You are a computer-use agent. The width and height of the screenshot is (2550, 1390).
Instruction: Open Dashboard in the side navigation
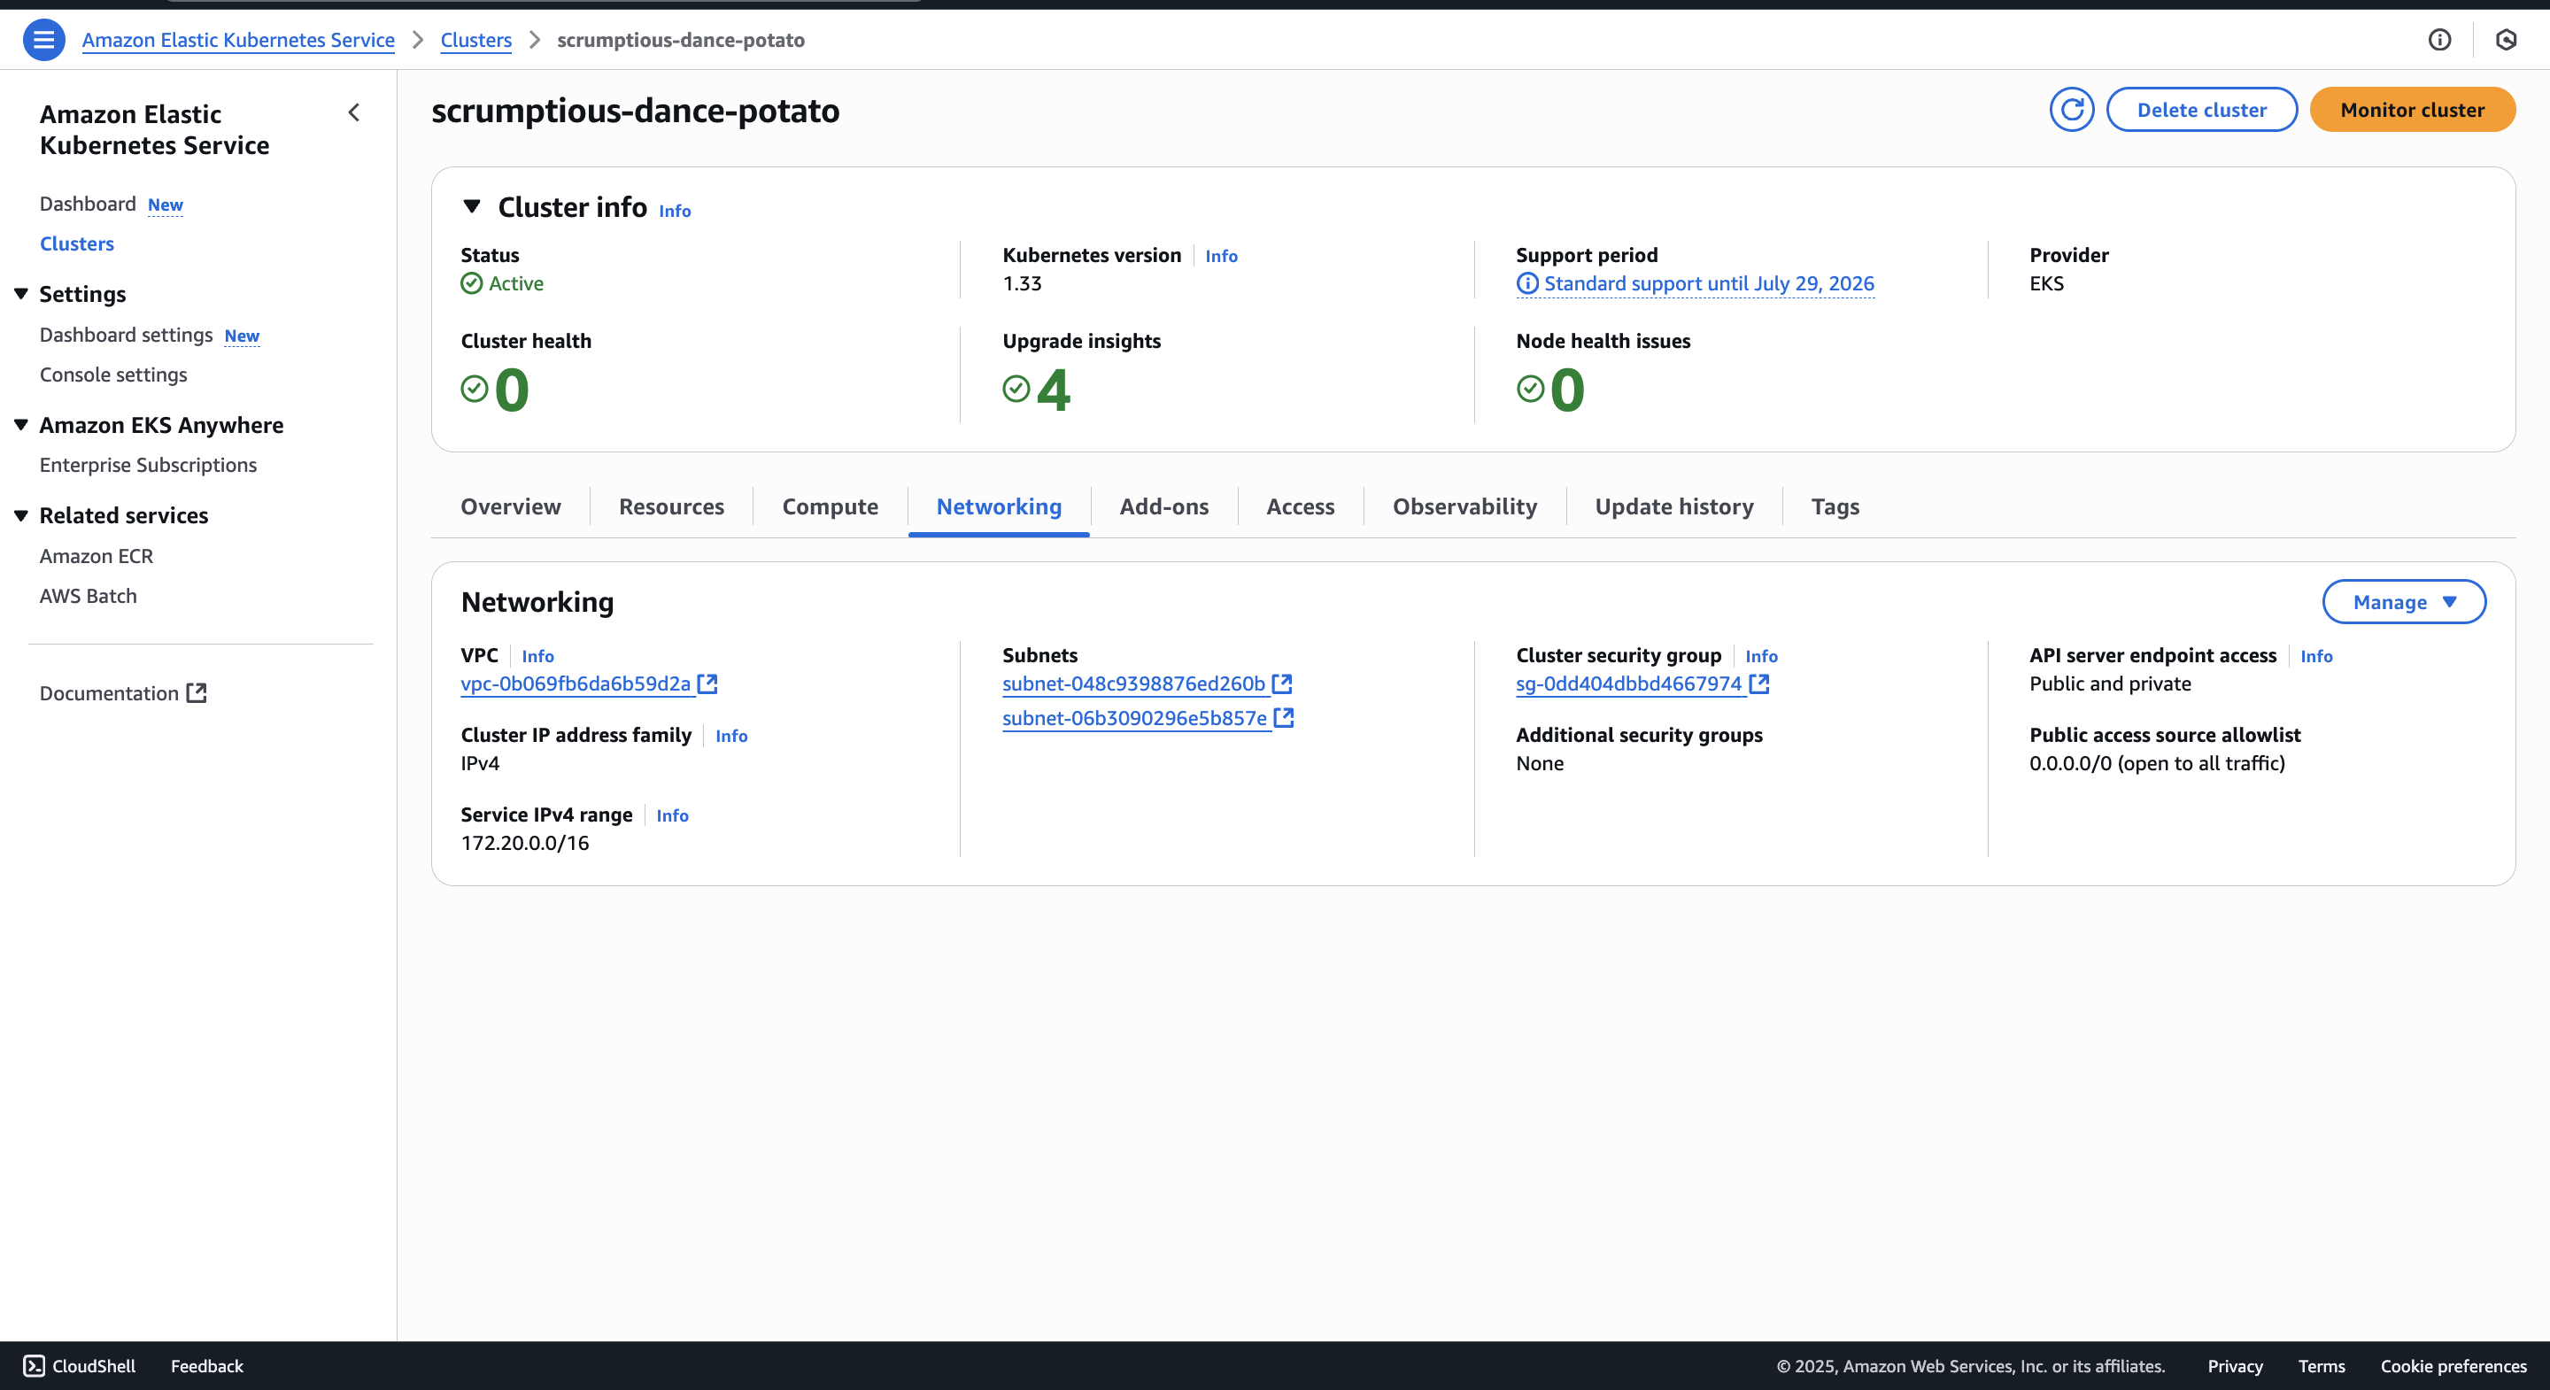click(87, 203)
